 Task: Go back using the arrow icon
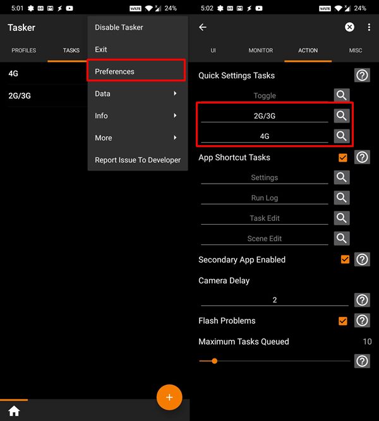(203, 27)
